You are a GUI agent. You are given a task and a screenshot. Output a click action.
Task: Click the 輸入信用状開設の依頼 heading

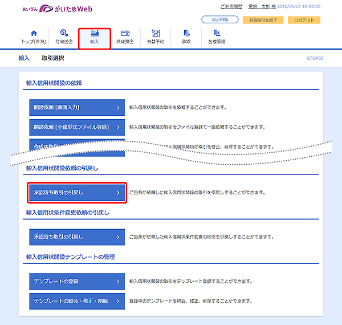(54, 83)
